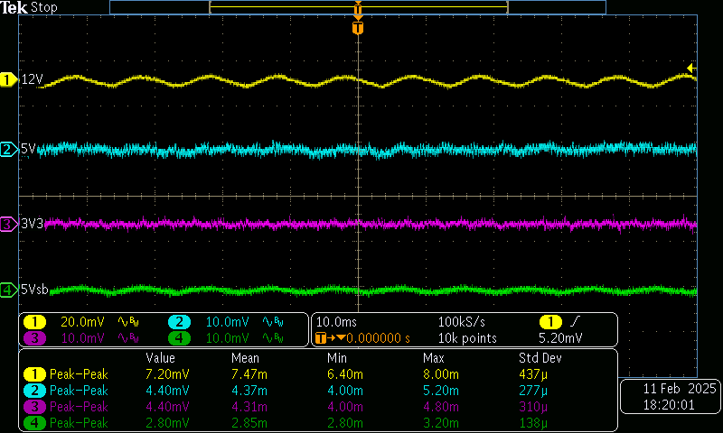Click the Std Dev column header

540,358
